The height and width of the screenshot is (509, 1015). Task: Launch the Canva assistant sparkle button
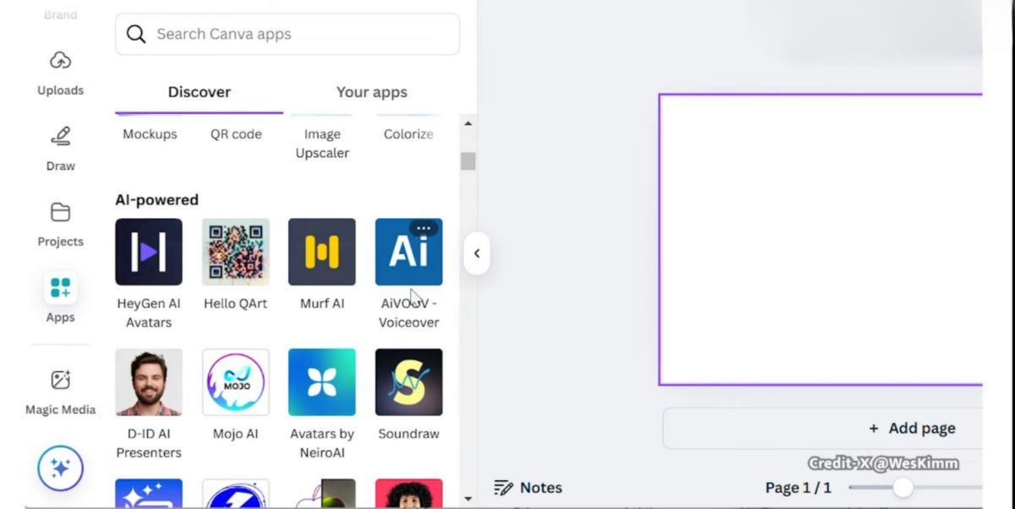coord(60,468)
